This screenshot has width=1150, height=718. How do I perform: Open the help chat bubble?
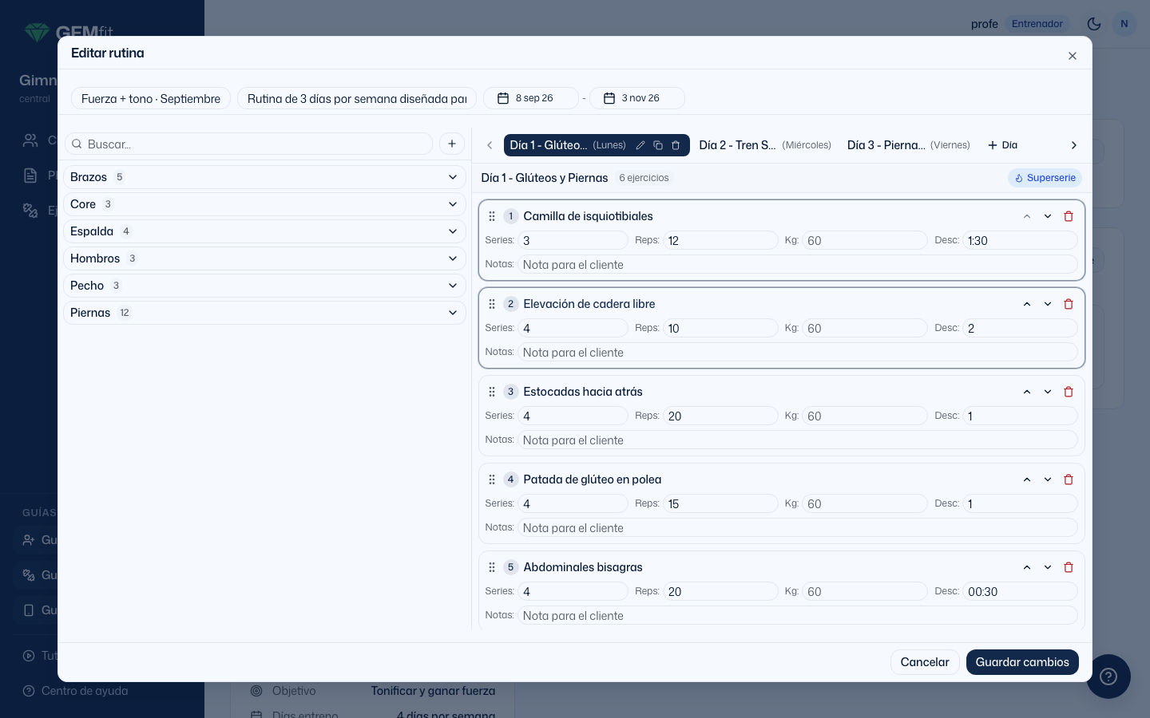[1108, 677]
